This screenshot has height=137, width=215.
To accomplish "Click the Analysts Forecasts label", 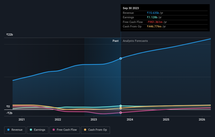I will (x=135, y=41).
